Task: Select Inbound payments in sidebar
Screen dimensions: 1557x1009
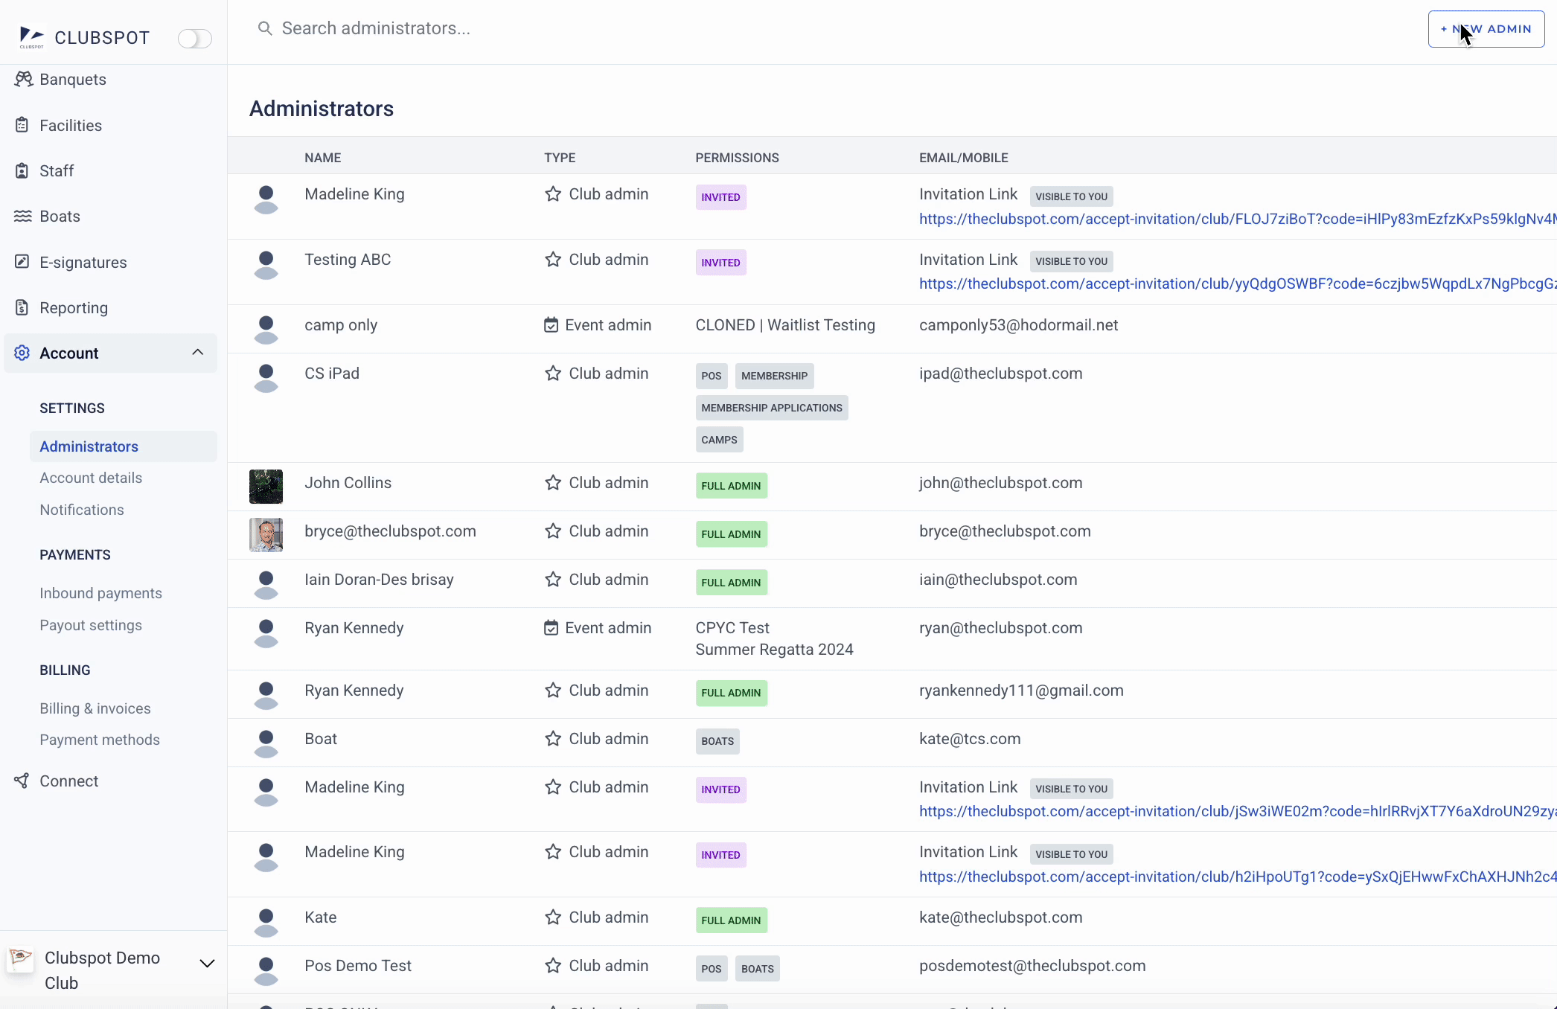Action: 100,593
